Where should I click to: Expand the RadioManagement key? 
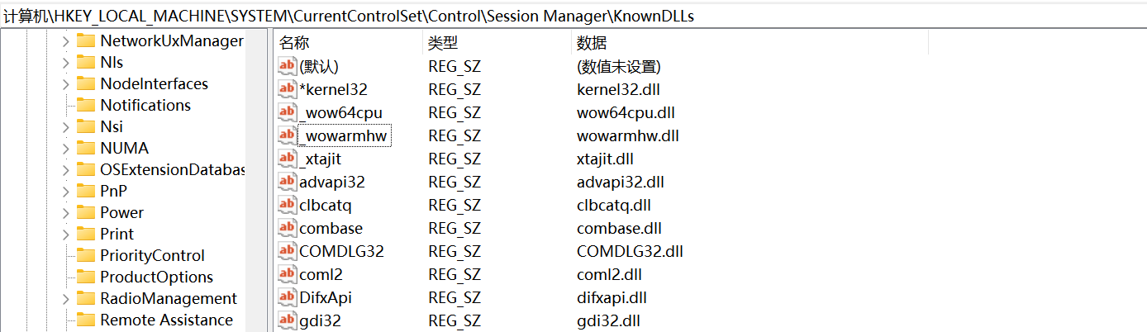[x=65, y=298]
